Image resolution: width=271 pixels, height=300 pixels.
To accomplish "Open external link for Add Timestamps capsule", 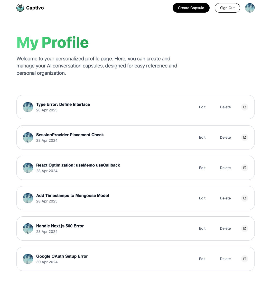I will click(245, 198).
